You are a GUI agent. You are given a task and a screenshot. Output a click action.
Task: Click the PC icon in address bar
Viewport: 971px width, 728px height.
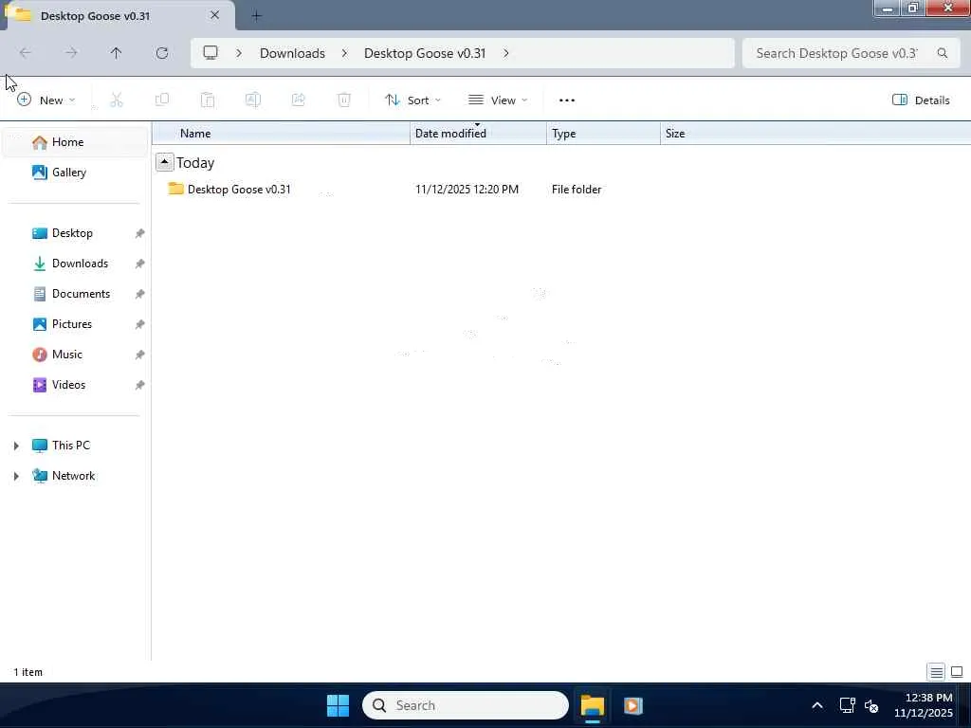[x=211, y=53]
